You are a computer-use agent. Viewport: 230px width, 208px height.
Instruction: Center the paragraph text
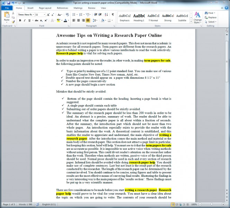click(79, 20)
